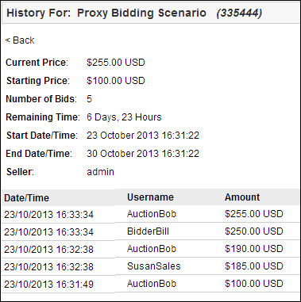Image resolution: width=301 pixels, height=302 pixels.
Task: Select the $190.00 USD bid amount
Action: click(254, 249)
